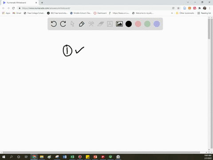
Task: Open the crossed tools settings icon
Action: click(x=91, y=24)
